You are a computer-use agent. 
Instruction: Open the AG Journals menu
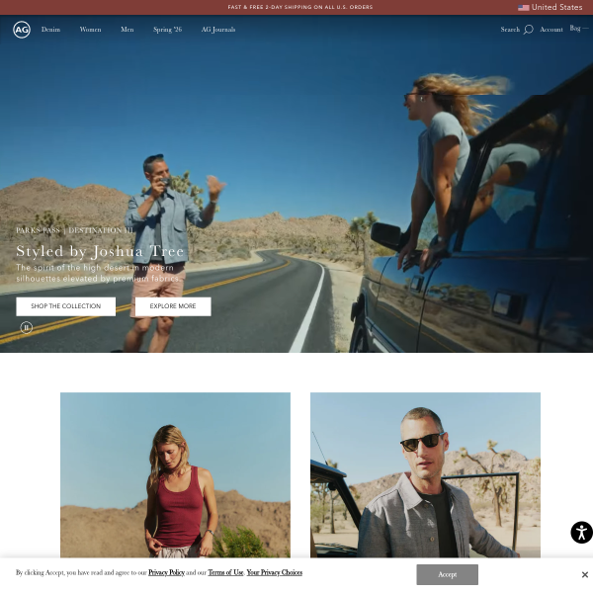[218, 30]
